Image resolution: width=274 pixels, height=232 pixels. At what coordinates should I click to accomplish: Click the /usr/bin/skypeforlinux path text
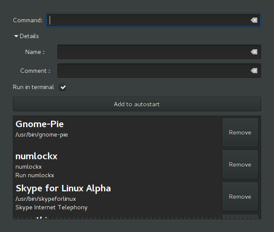[x=46, y=199]
